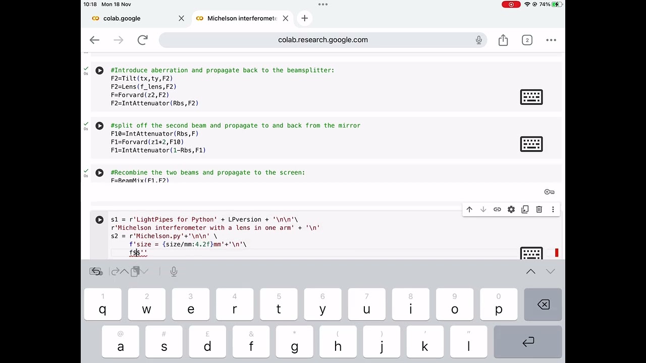Tap the j key
646x363 pixels.
[x=382, y=342]
